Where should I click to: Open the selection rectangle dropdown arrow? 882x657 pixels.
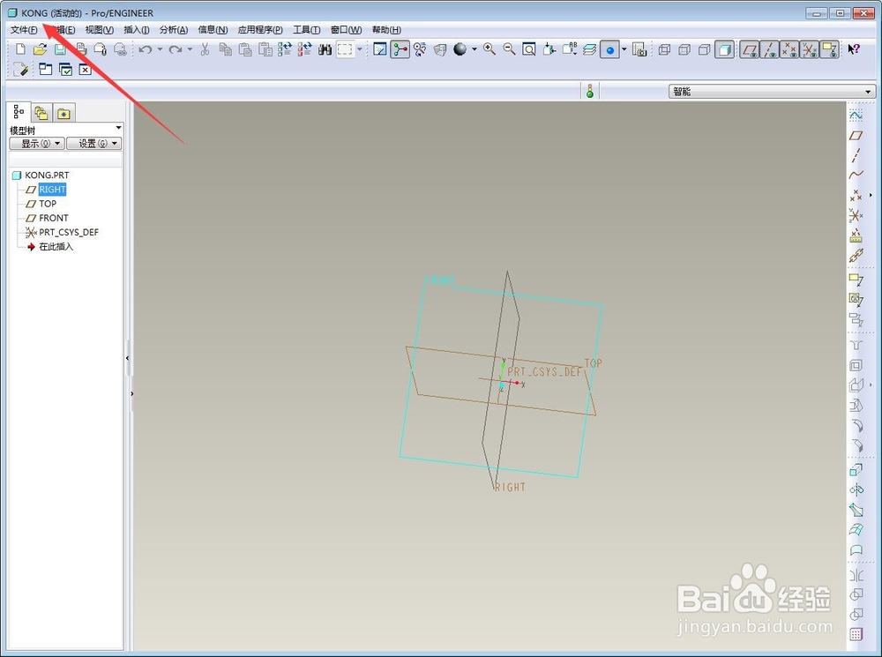tap(360, 49)
